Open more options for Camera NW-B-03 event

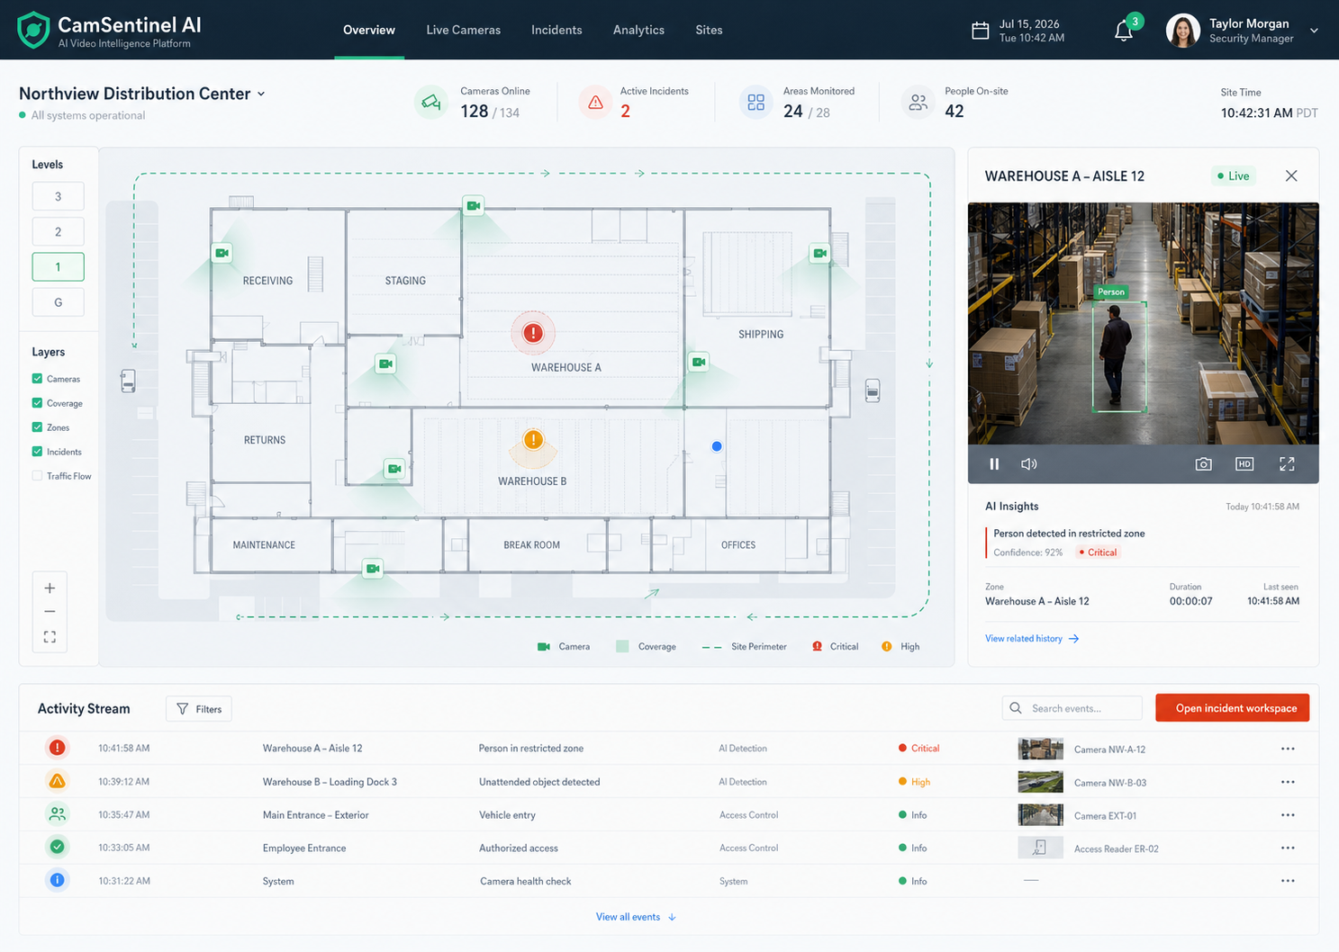[x=1288, y=782]
